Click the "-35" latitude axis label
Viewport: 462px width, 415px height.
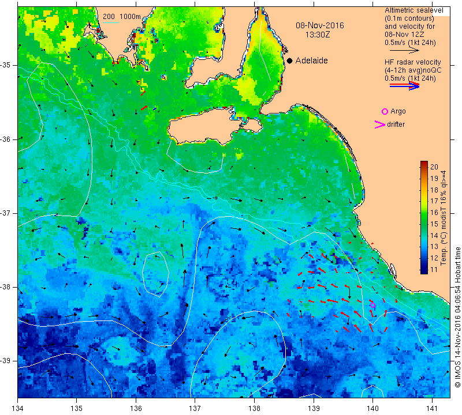click(x=5, y=65)
